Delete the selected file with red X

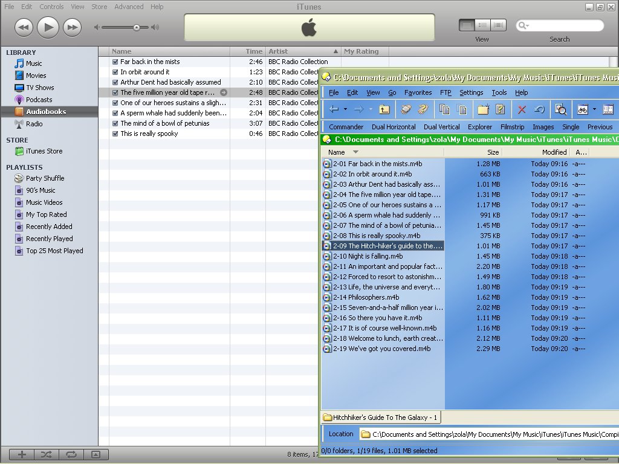click(522, 109)
